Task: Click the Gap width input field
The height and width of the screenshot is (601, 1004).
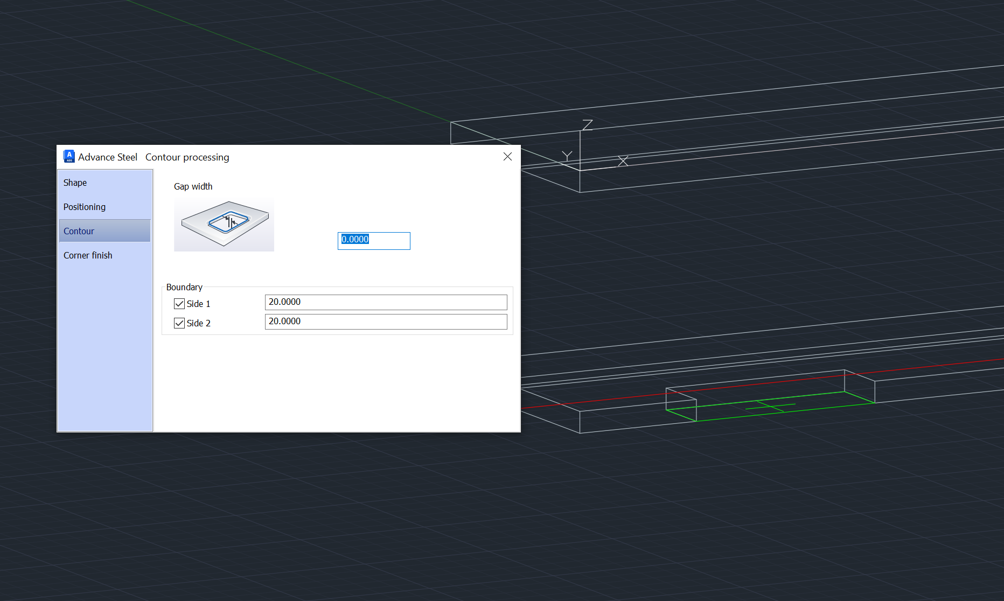Action: pos(373,240)
